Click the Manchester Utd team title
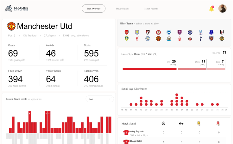This screenshot has height=144, width=233. [x=44, y=26]
